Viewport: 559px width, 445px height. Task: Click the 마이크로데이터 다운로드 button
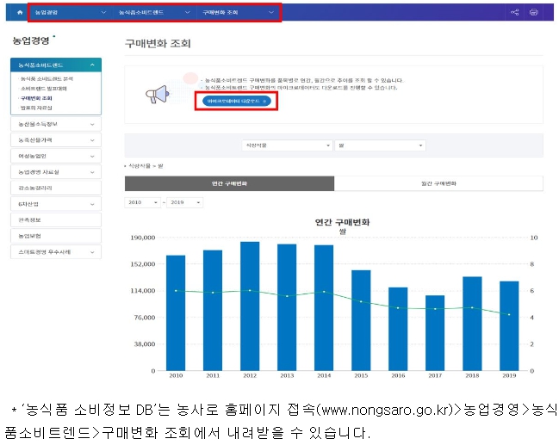pyautogui.click(x=237, y=101)
